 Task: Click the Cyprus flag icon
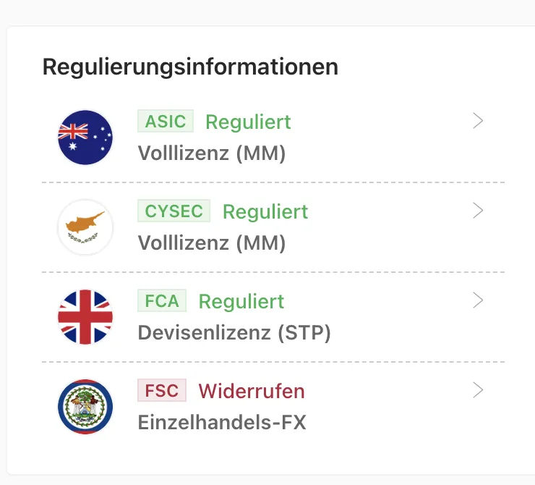click(x=85, y=227)
